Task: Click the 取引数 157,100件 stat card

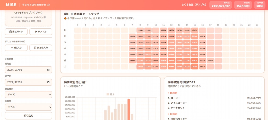Action: (243, 5)
